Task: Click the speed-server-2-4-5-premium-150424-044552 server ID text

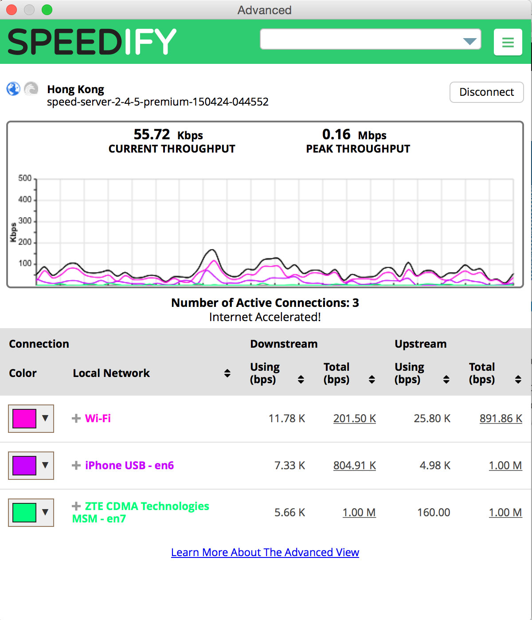Action: coord(158,102)
